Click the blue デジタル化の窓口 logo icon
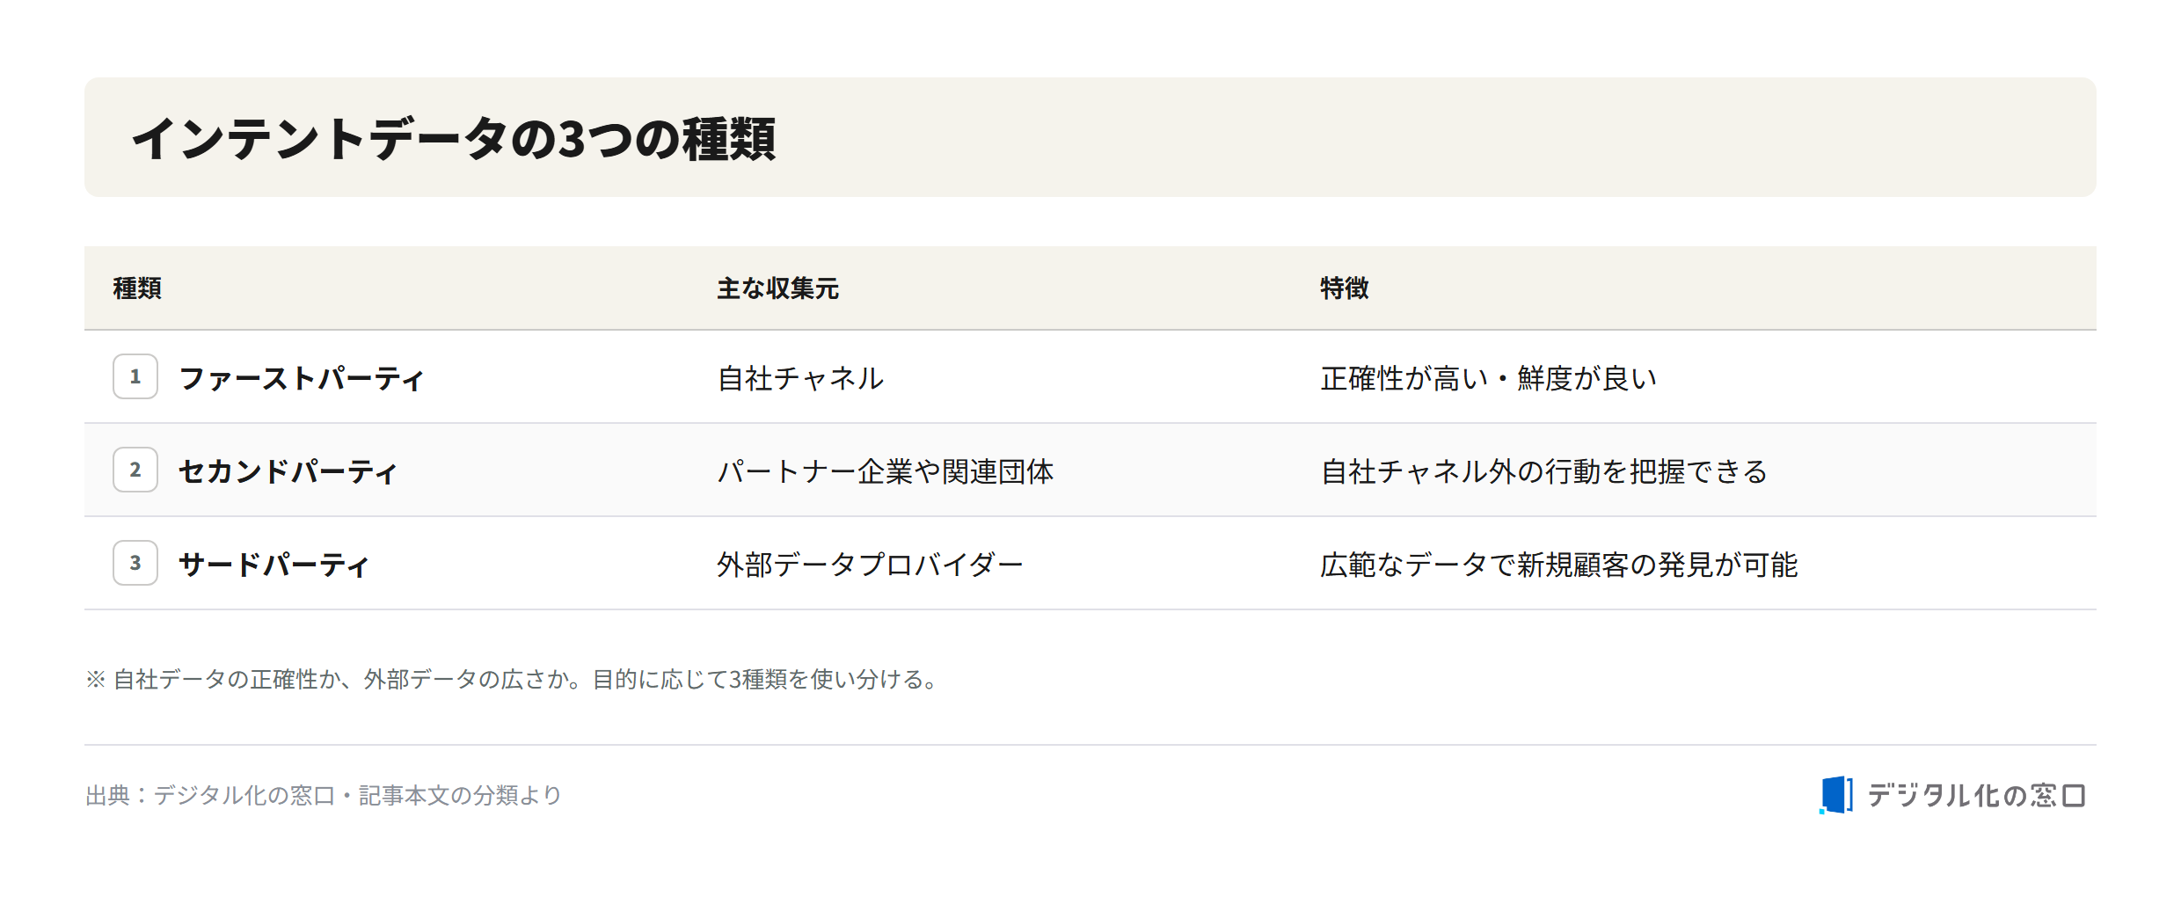The height and width of the screenshot is (897, 2181). tap(1836, 795)
